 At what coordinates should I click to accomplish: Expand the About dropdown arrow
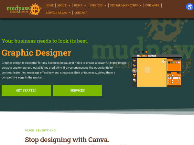pos(69,5)
